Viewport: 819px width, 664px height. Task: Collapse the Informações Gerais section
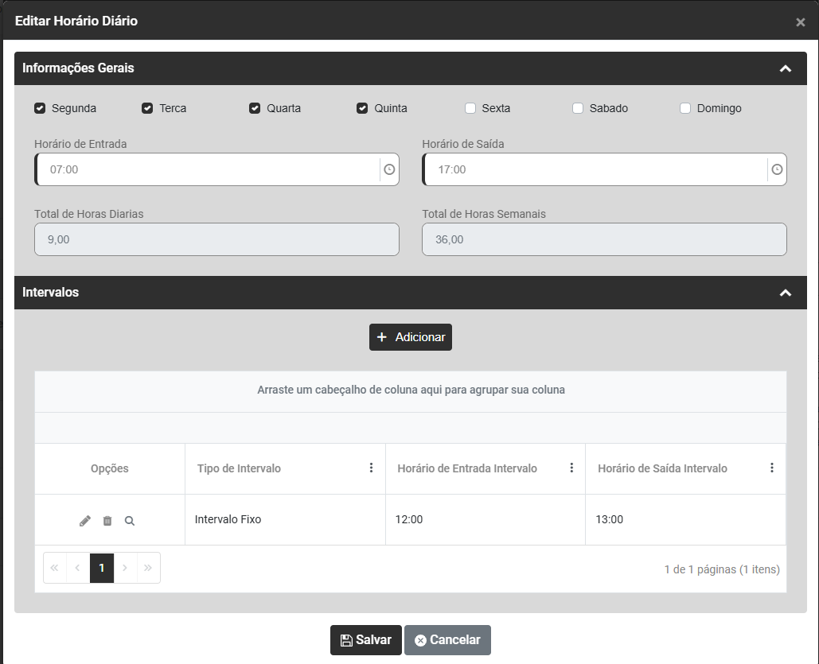pyautogui.click(x=785, y=68)
